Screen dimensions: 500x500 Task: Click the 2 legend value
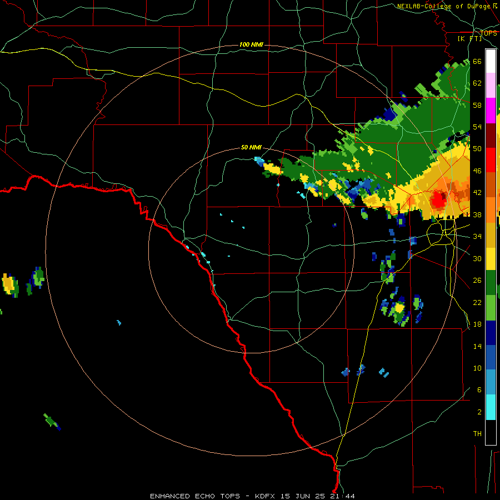coord(479,412)
